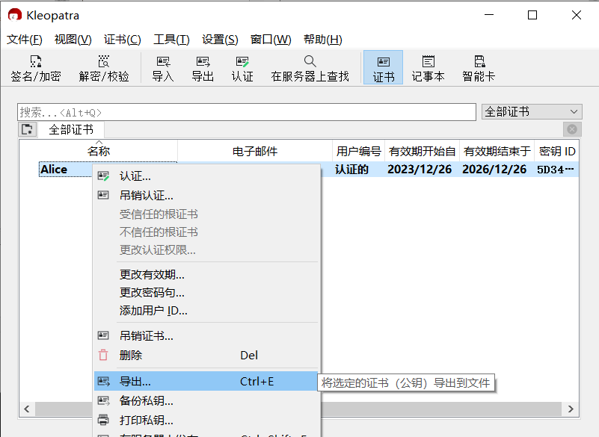The height and width of the screenshot is (437, 599).
Task: Open the 帮助(H) menu
Action: [323, 40]
